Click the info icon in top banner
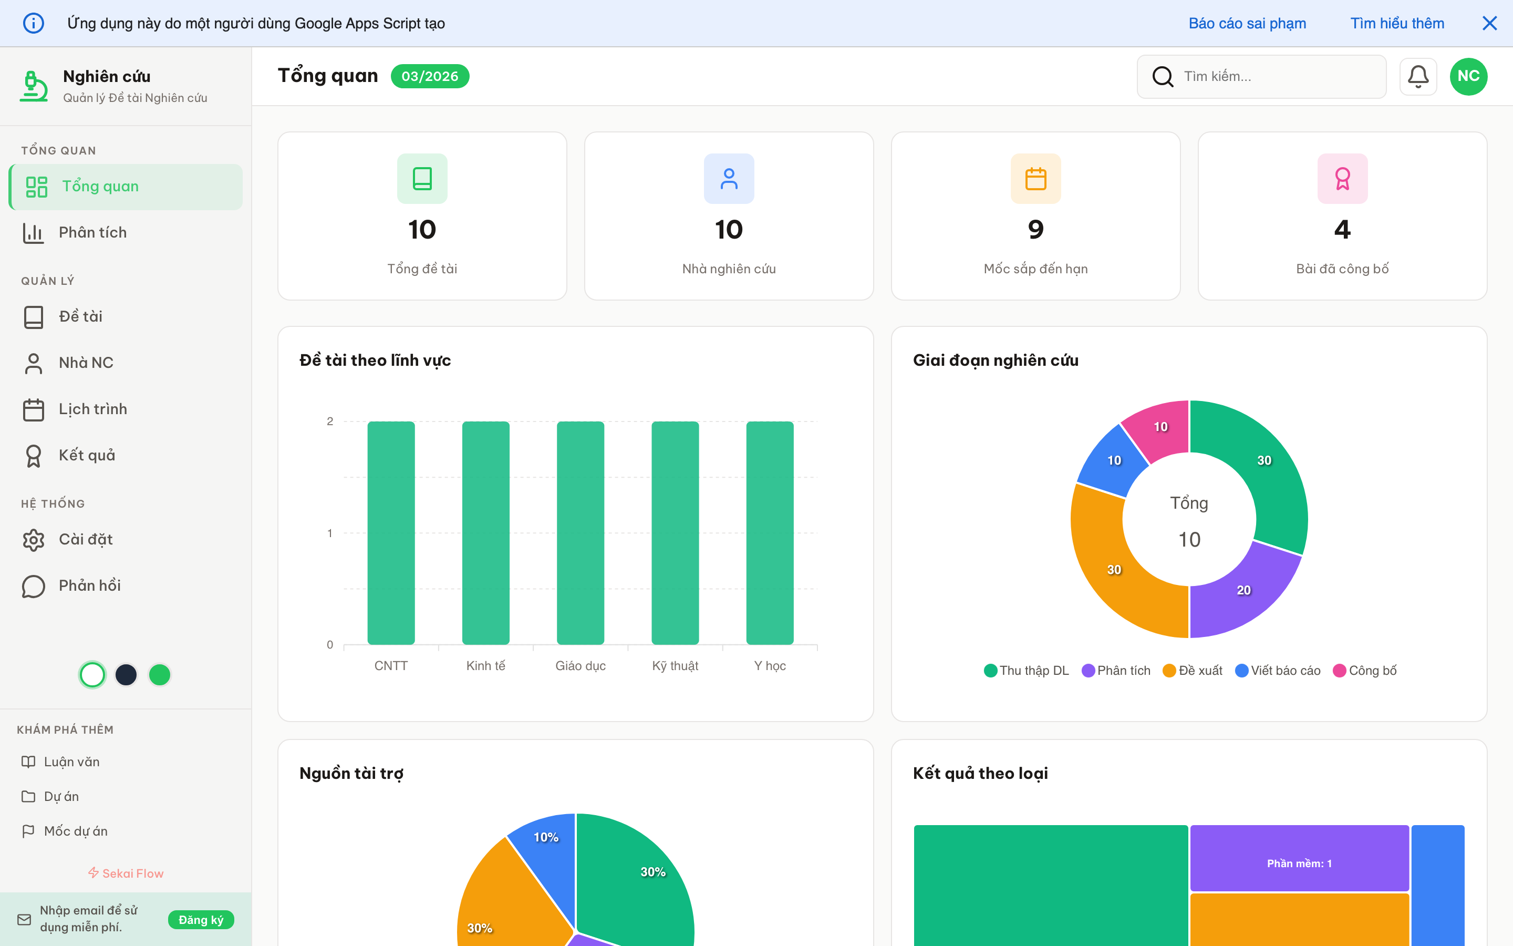 click(x=33, y=23)
